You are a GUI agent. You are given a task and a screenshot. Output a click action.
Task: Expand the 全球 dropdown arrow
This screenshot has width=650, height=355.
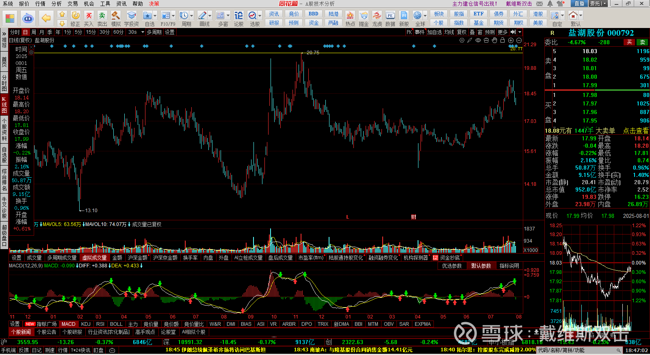coord(425,16)
